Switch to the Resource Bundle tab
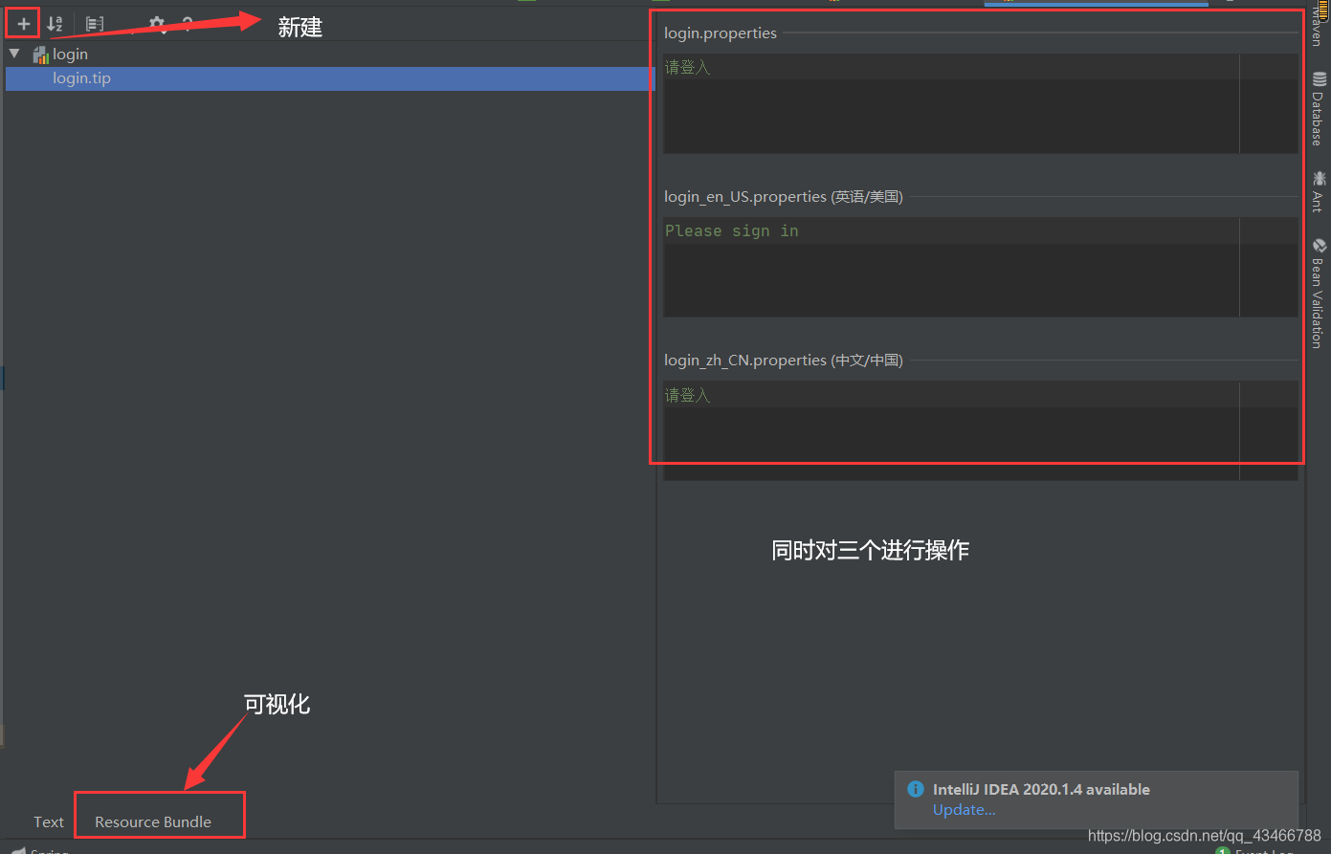Viewport: 1331px width, 854px height. click(153, 821)
